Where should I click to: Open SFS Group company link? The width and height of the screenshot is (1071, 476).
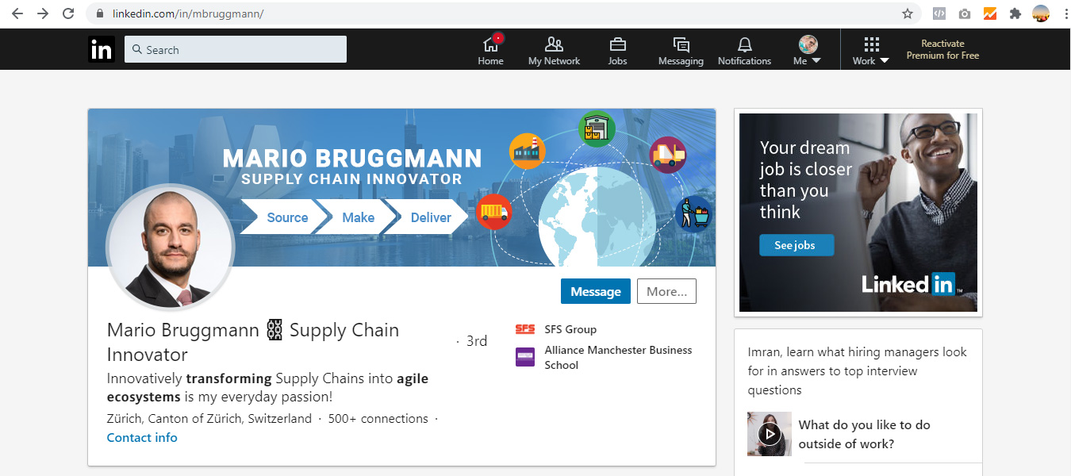click(570, 329)
